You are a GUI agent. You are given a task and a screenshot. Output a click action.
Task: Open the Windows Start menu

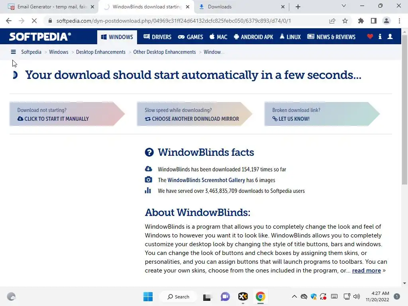[x=148, y=296]
